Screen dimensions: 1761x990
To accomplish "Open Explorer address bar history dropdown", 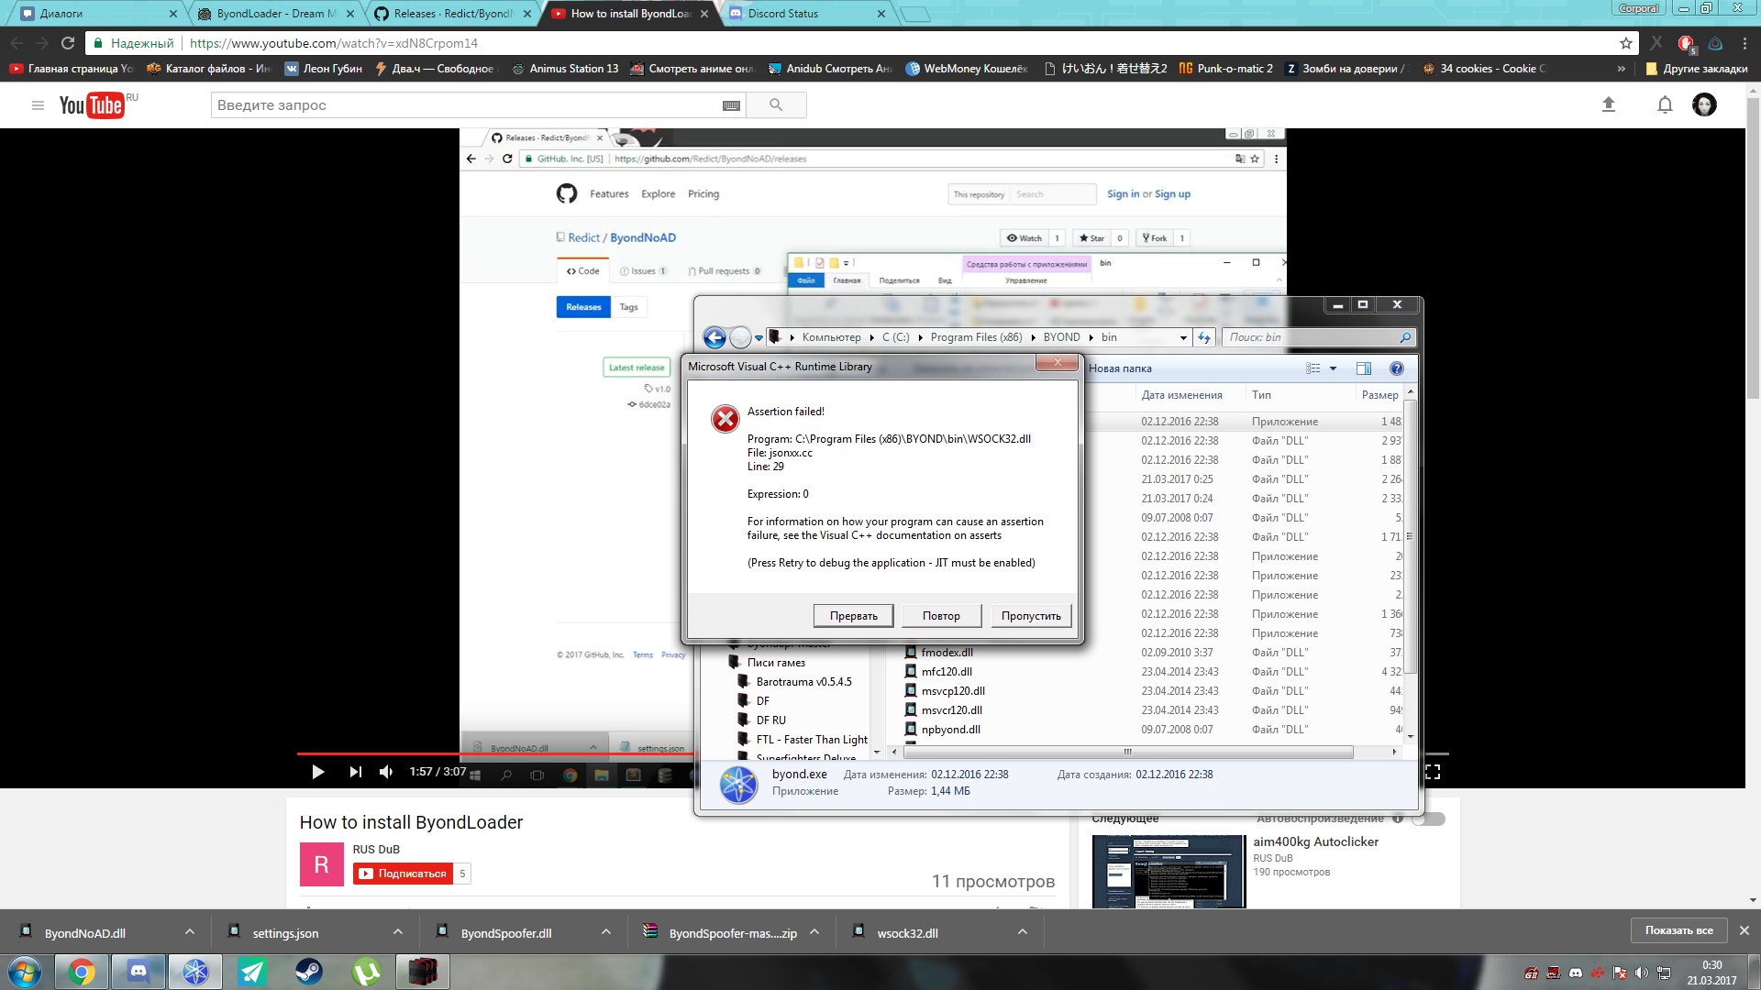I will click(1183, 337).
